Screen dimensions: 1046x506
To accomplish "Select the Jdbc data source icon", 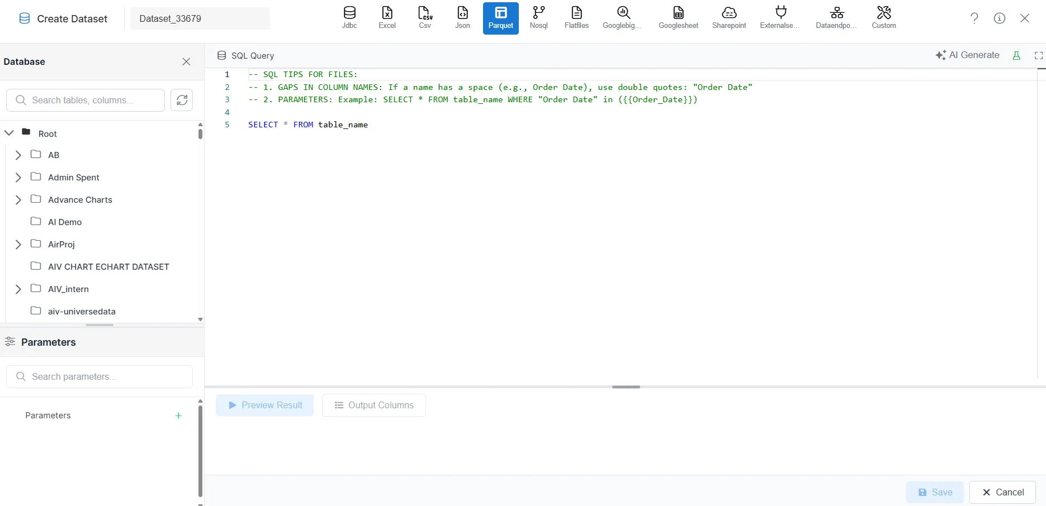I will click(349, 18).
